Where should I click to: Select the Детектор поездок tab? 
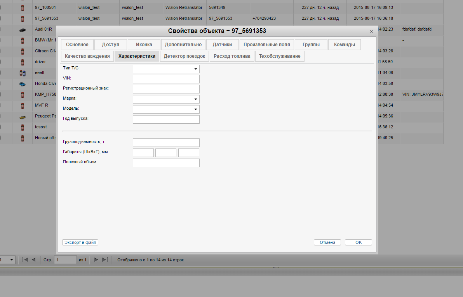(184, 56)
